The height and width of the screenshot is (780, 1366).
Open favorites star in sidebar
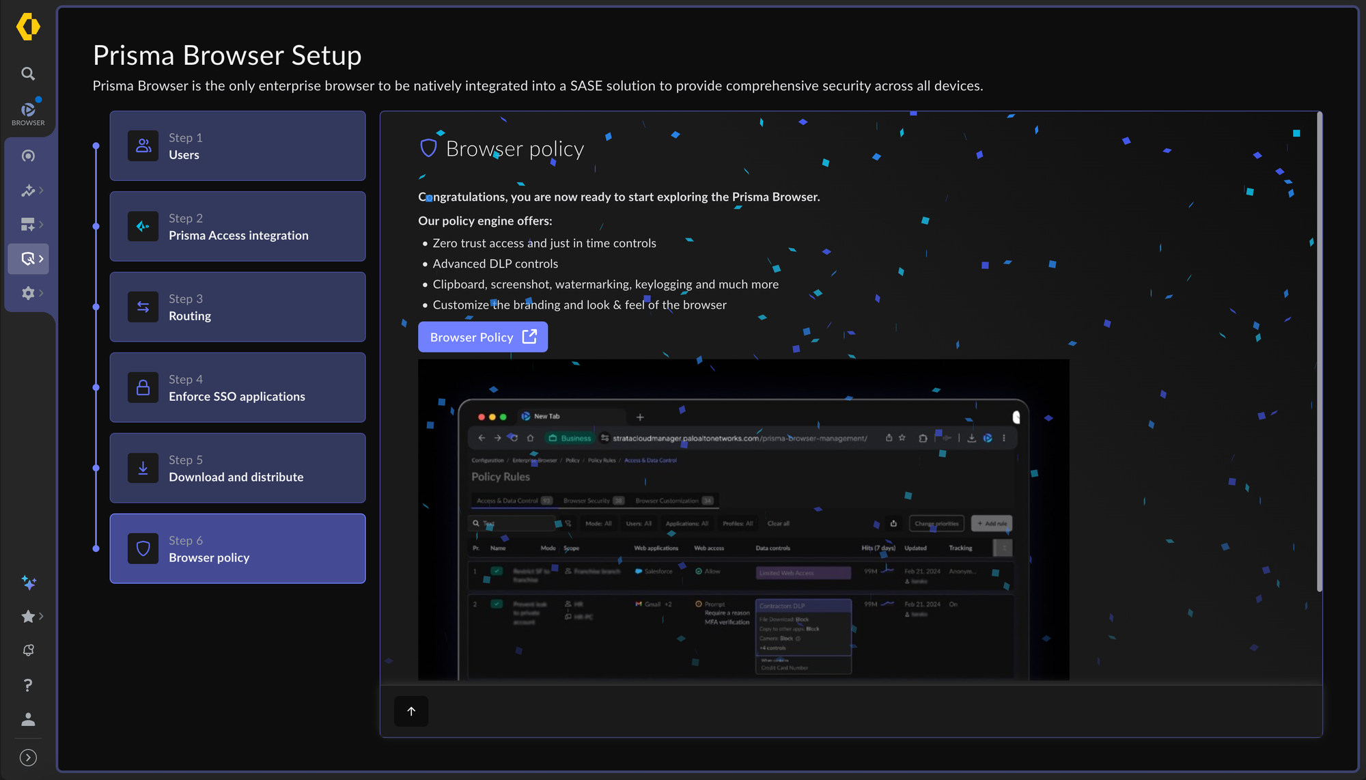(28, 617)
